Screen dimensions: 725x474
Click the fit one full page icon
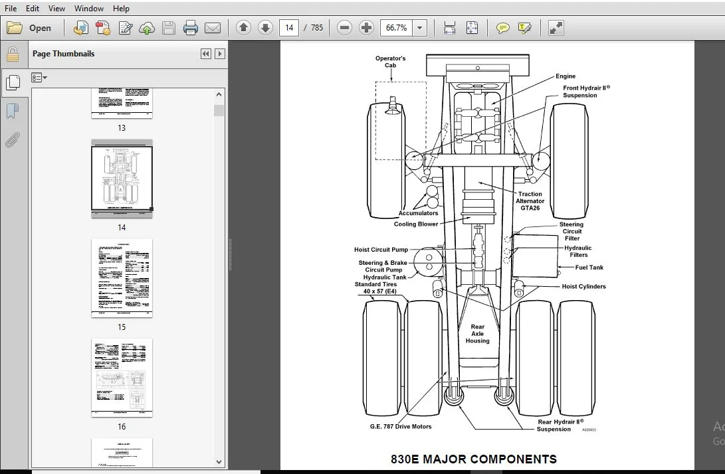pos(472,28)
